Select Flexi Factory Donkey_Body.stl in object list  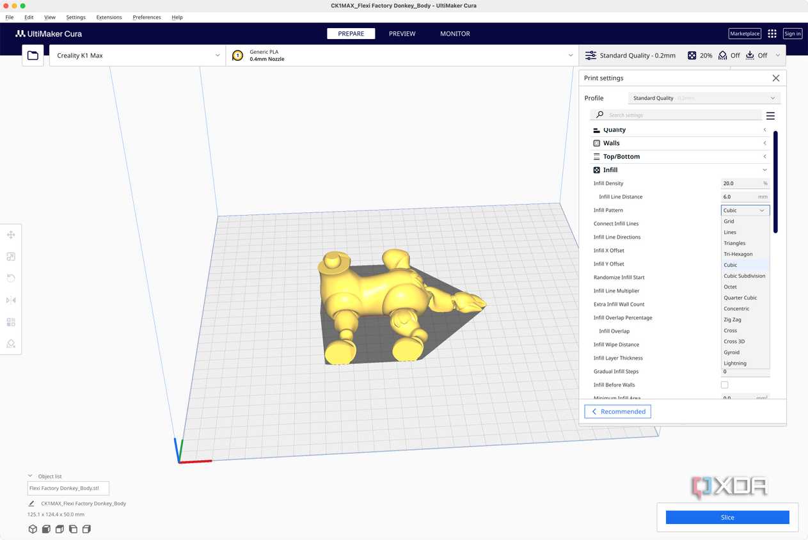(x=68, y=488)
